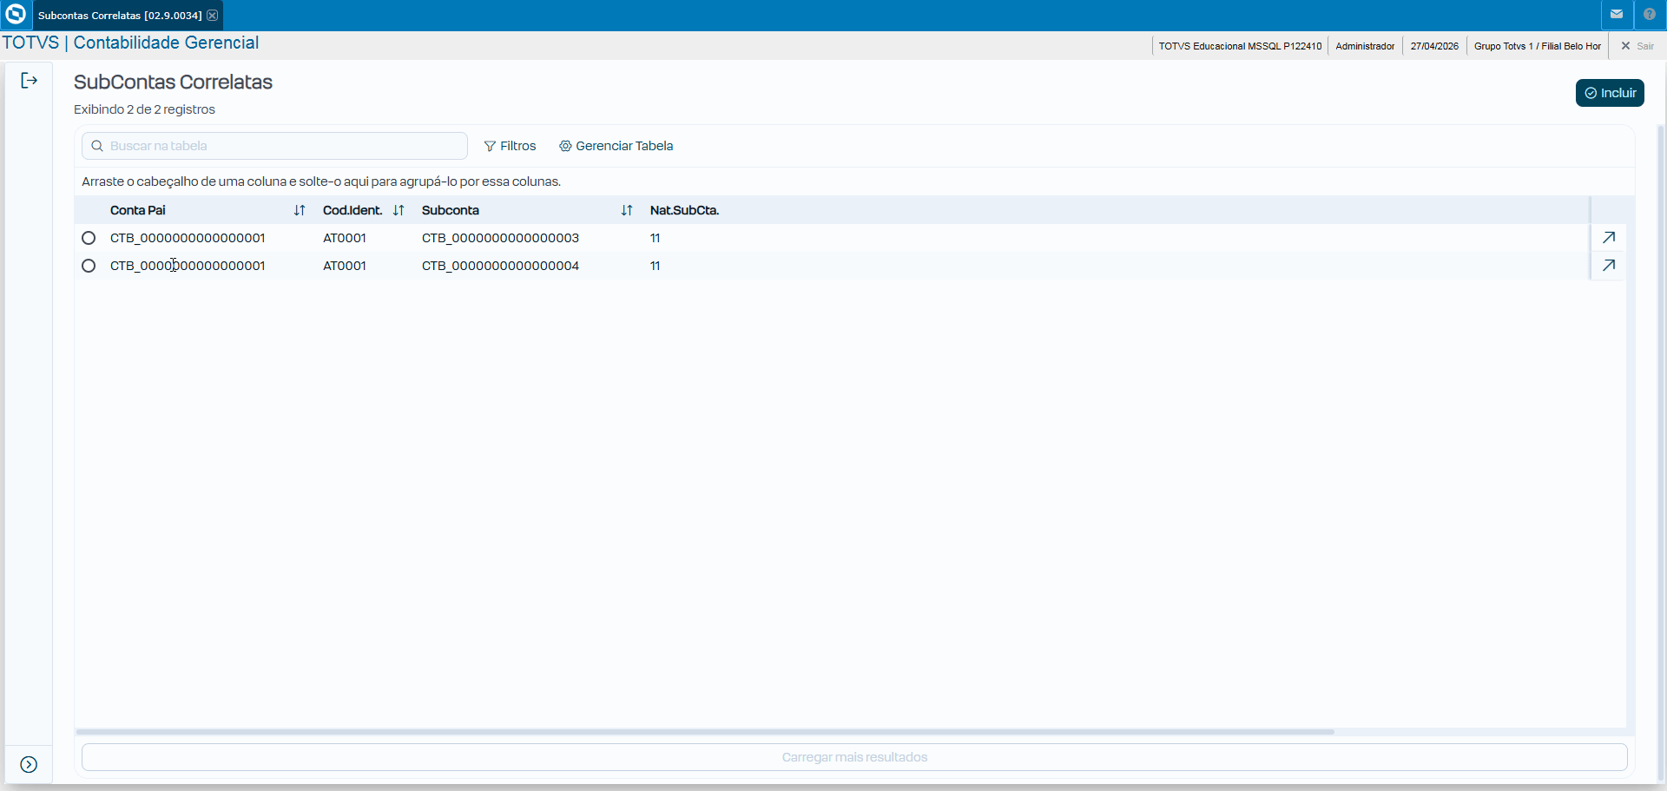Sort by Subconta column arrows
Viewport: 1667px width, 791px height.
coord(627,210)
